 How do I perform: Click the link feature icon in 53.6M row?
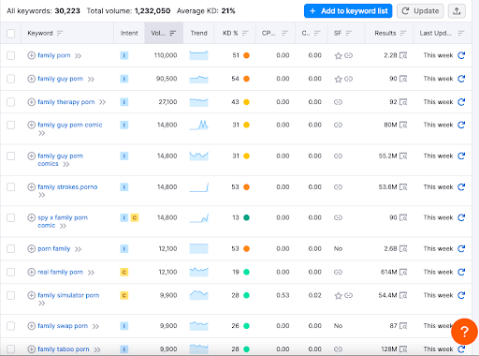tap(338, 187)
